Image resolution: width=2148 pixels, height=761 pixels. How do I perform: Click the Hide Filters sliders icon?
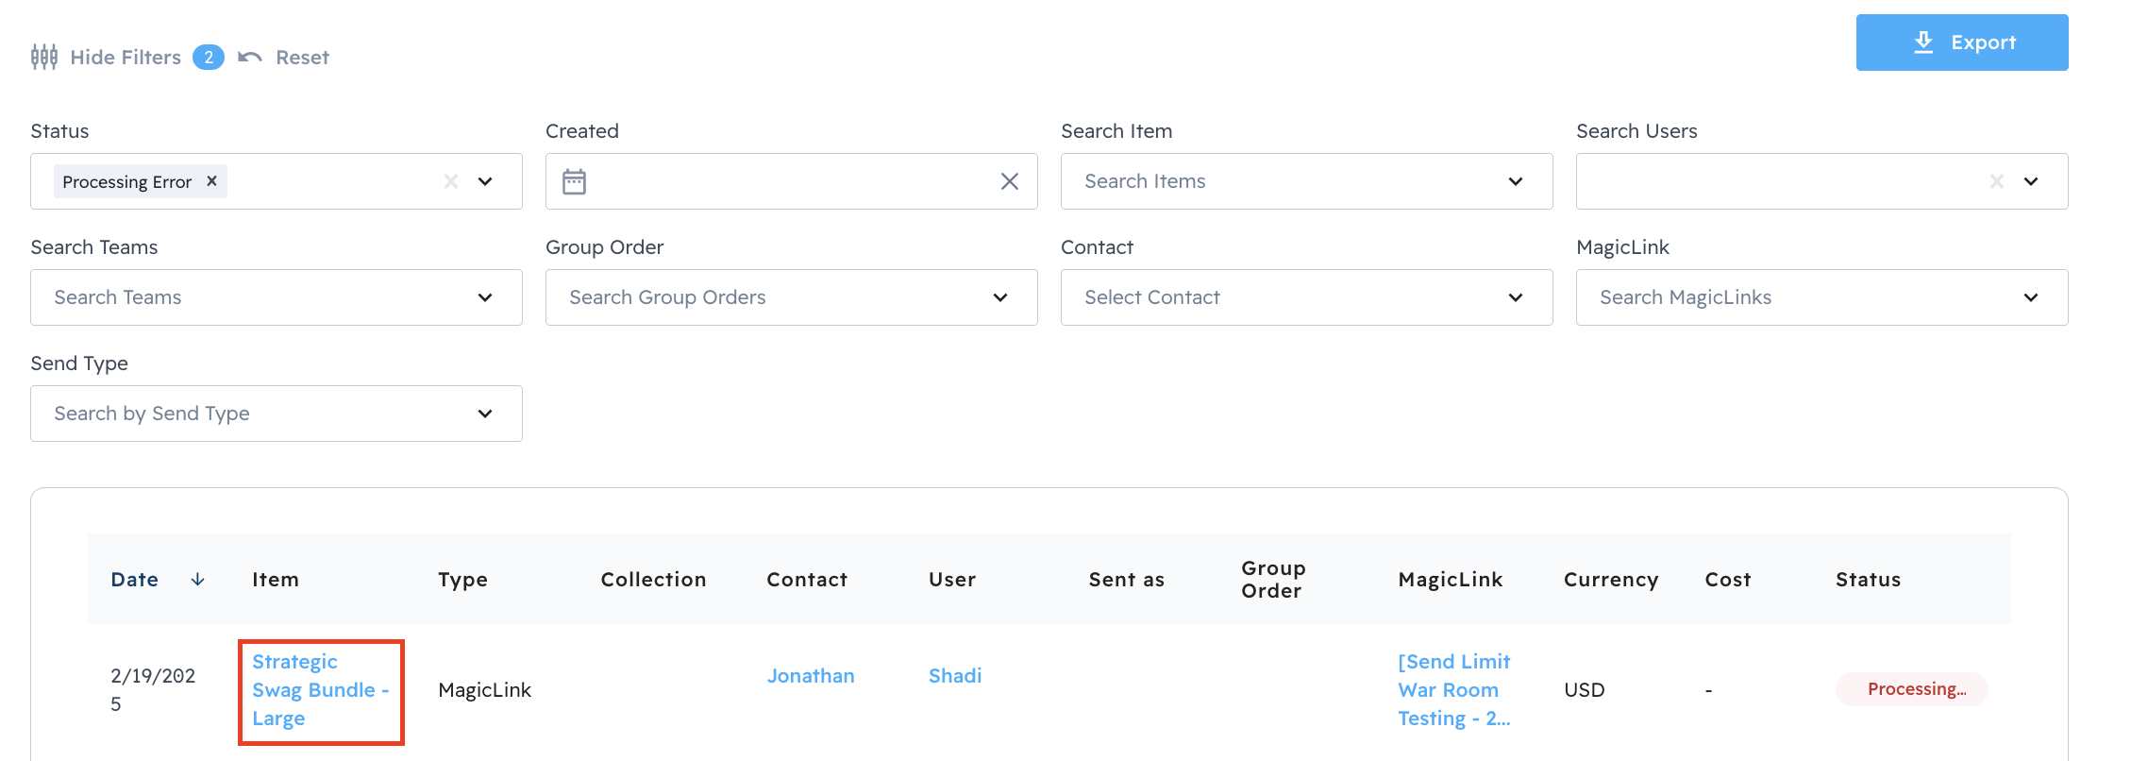(x=44, y=58)
